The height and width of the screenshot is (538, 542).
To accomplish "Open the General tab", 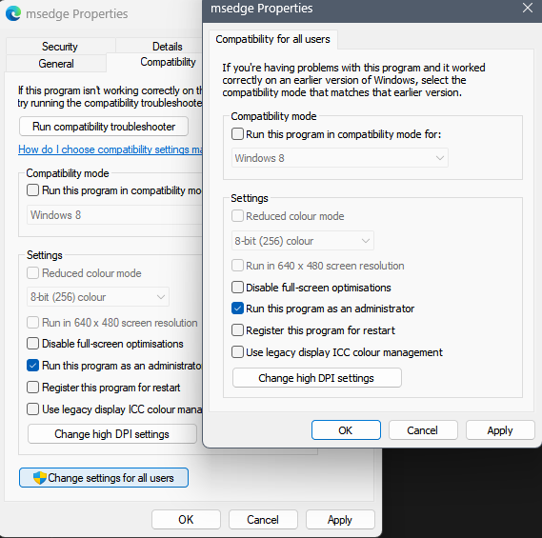I will tap(56, 64).
